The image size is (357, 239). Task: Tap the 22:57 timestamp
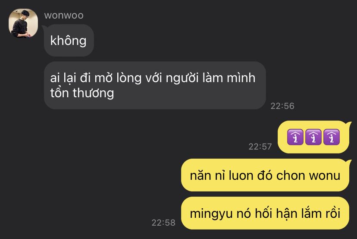pyautogui.click(x=260, y=147)
